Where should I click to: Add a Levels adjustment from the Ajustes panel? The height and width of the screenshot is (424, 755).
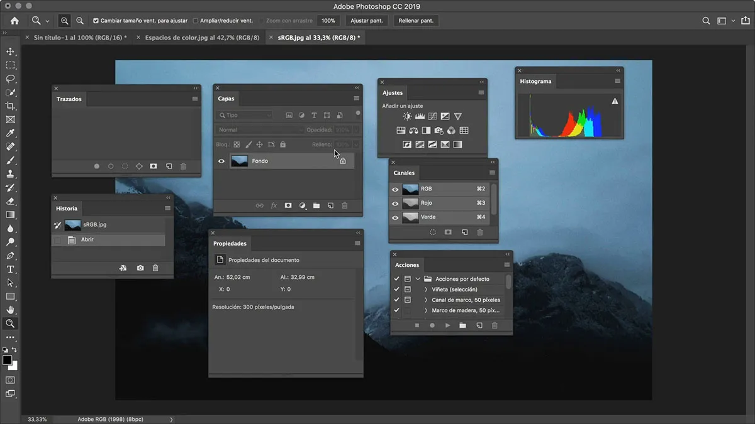(x=420, y=116)
